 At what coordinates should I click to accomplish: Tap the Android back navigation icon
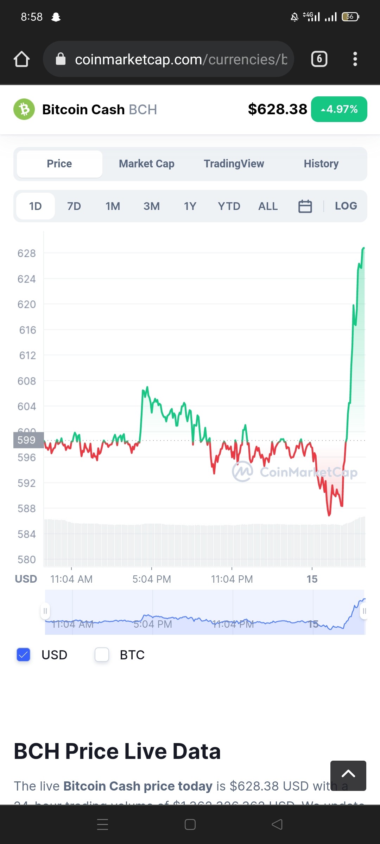pyautogui.click(x=277, y=824)
